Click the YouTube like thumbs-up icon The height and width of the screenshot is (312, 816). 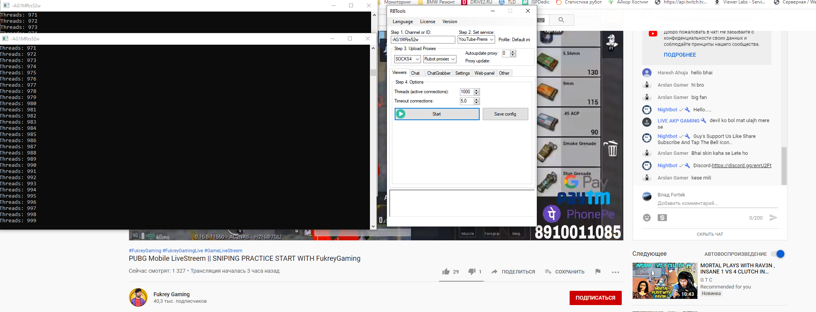tap(446, 272)
